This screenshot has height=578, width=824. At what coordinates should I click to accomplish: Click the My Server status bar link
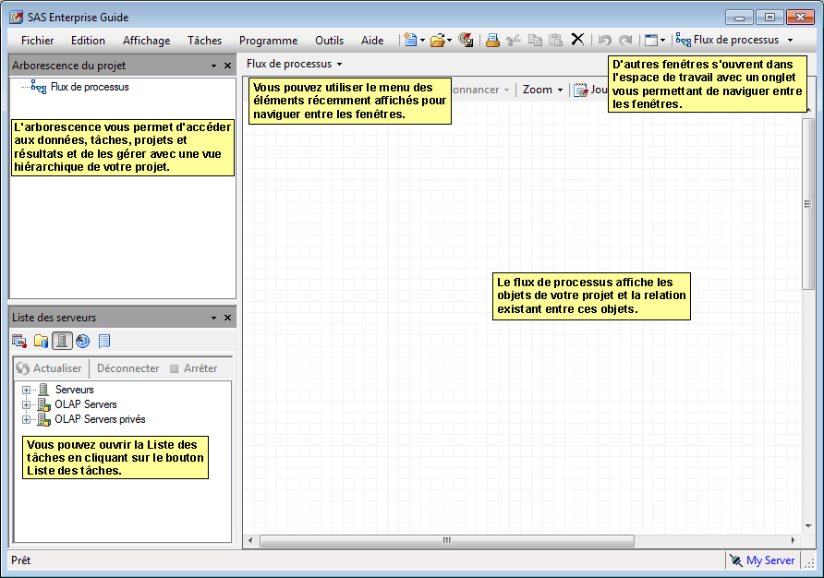[x=769, y=560]
